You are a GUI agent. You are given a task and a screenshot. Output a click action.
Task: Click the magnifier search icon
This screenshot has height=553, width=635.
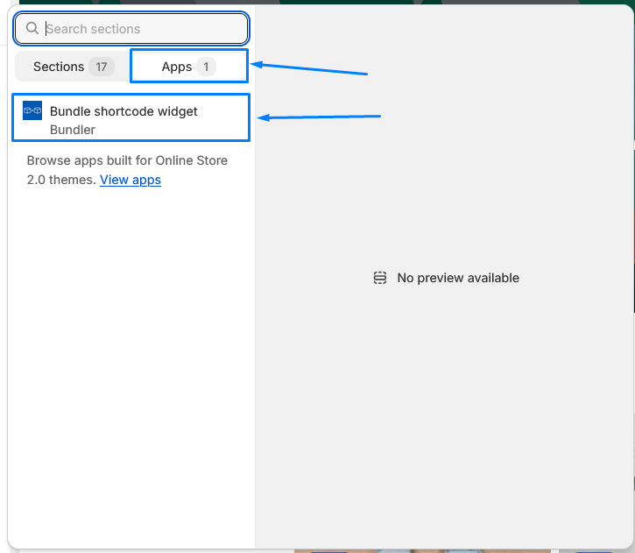[32, 28]
